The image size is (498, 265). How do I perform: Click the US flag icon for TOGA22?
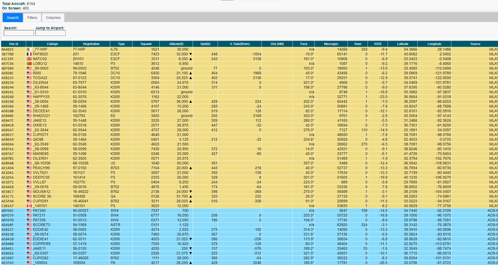coord(29,78)
